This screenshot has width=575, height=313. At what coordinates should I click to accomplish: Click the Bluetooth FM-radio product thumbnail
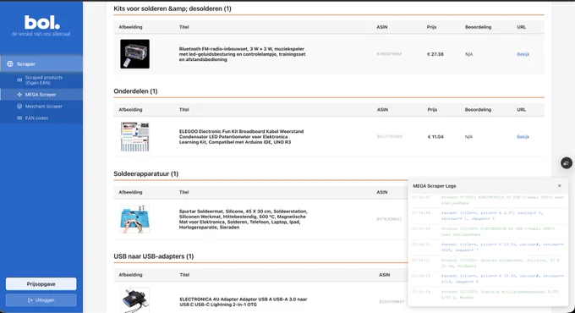point(135,54)
